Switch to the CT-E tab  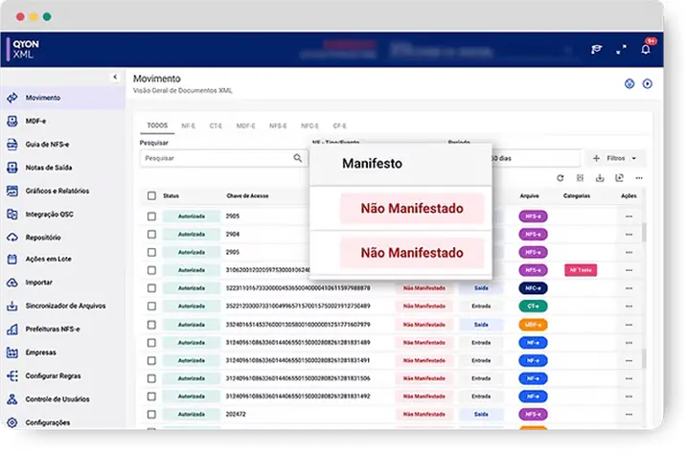click(x=217, y=125)
